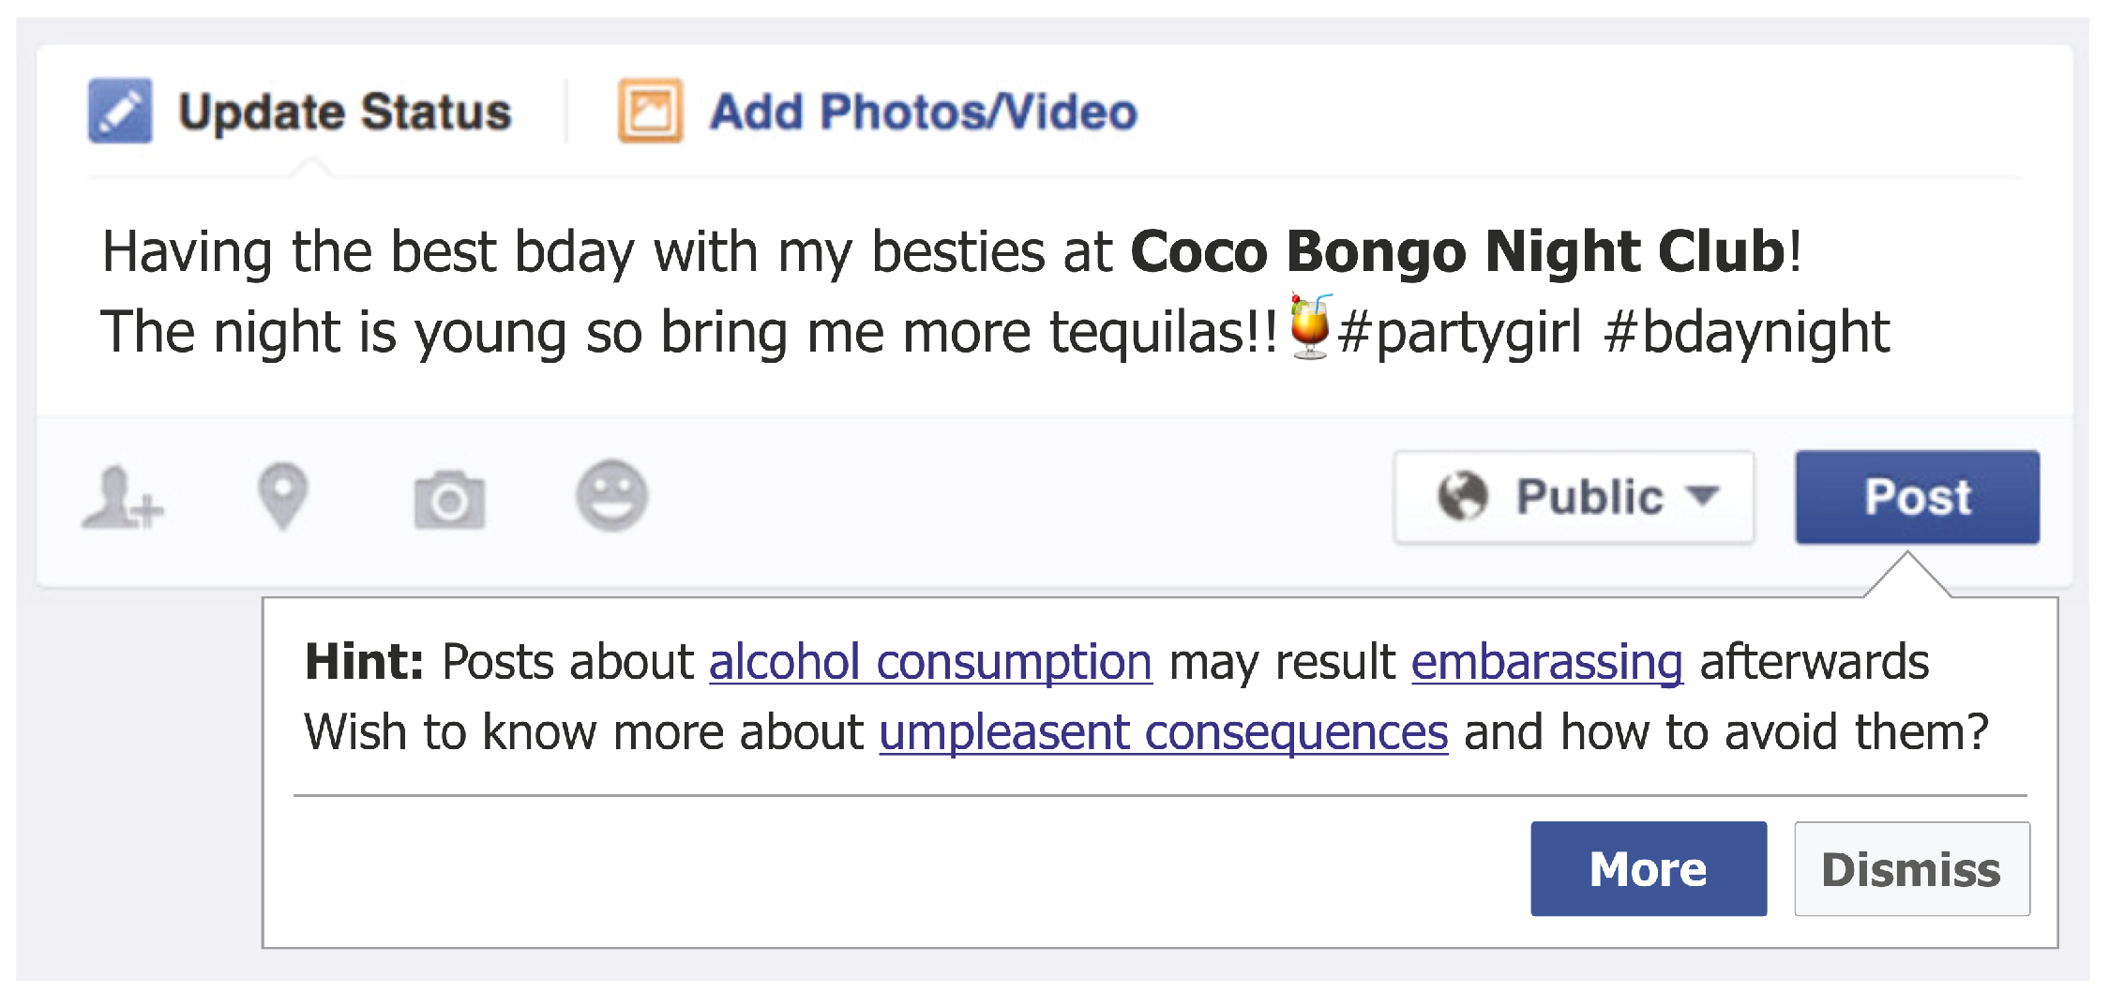Click the globe icon beside Public
Image resolution: width=2109 pixels, height=992 pixels.
(1462, 496)
